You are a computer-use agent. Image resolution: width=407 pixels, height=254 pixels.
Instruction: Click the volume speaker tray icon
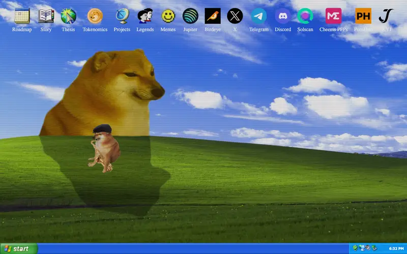point(367,248)
